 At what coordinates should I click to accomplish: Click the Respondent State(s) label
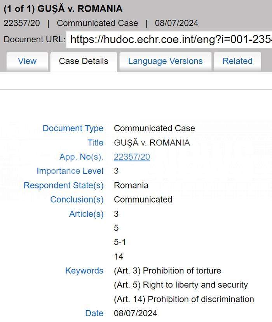point(64,185)
